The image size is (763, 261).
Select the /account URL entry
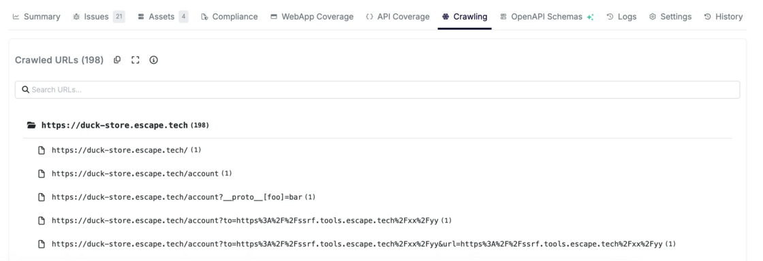[136, 173]
